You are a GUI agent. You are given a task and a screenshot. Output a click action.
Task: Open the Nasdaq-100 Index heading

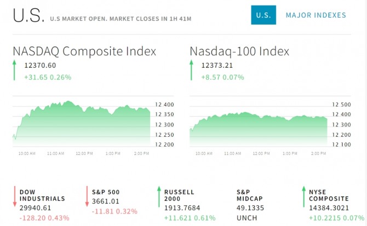[x=239, y=51]
